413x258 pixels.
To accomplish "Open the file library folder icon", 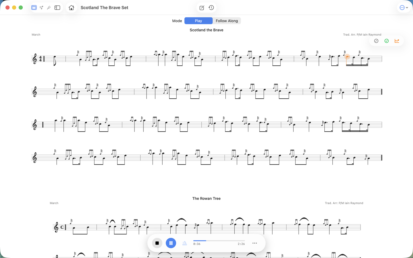I will pyautogui.click(x=34, y=8).
